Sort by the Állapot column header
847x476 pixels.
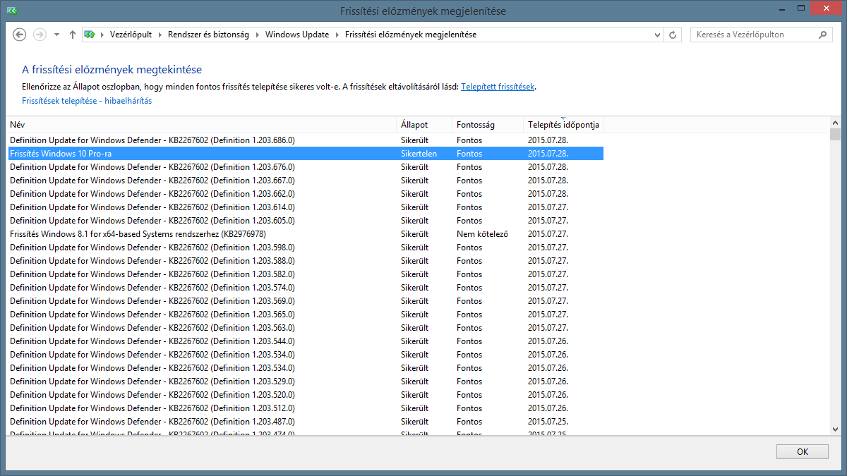(424, 125)
